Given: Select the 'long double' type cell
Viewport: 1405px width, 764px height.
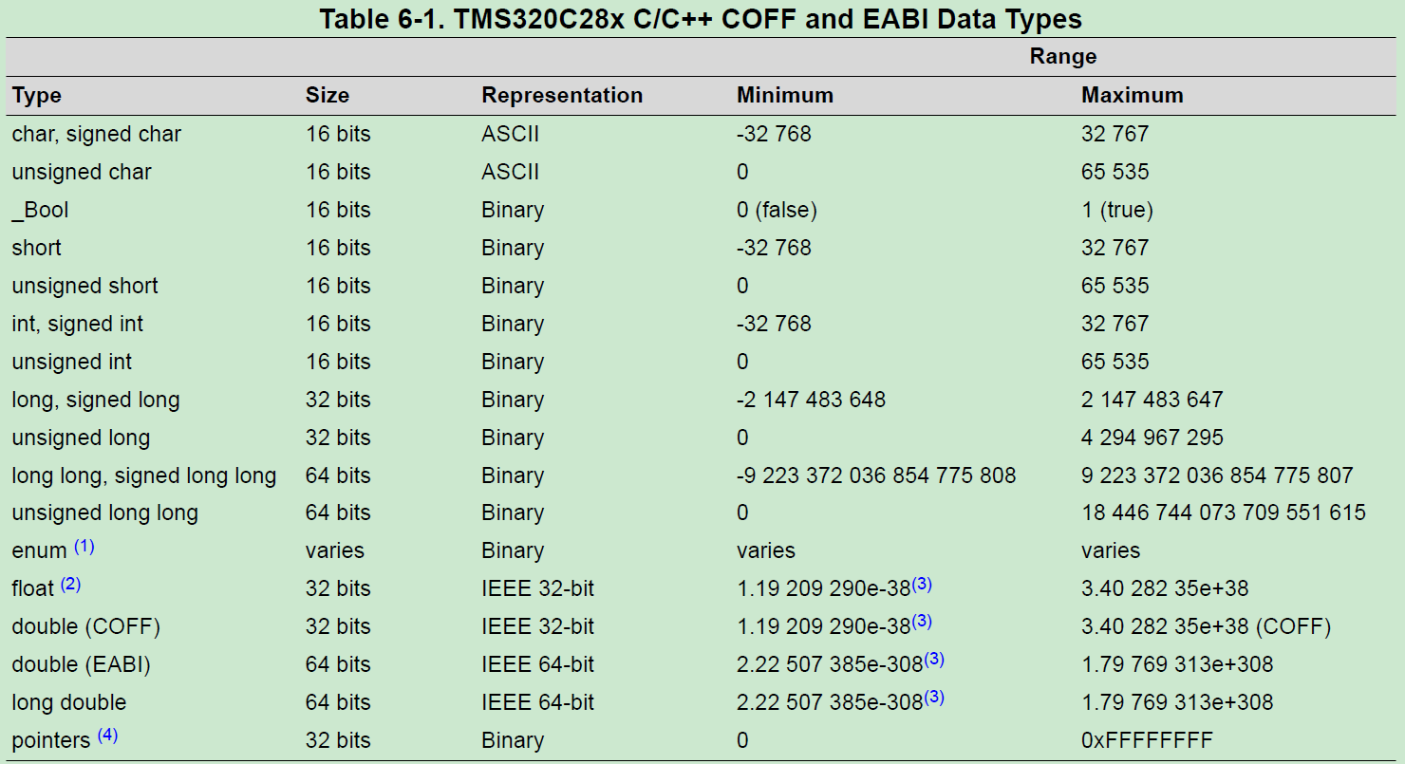Looking at the screenshot, I should pos(69,702).
